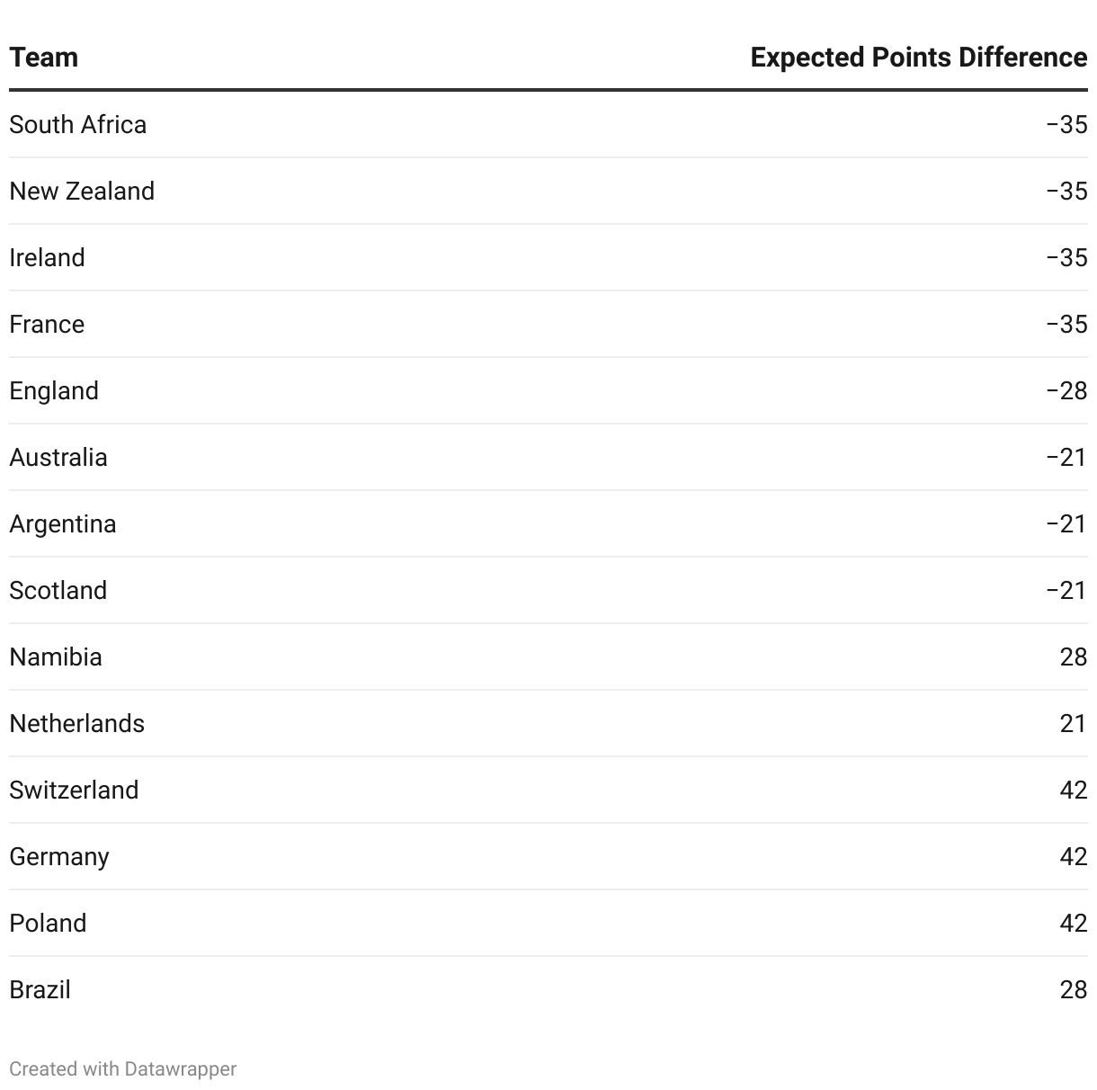
Task: Click the Australia row label
Action: [x=58, y=457]
